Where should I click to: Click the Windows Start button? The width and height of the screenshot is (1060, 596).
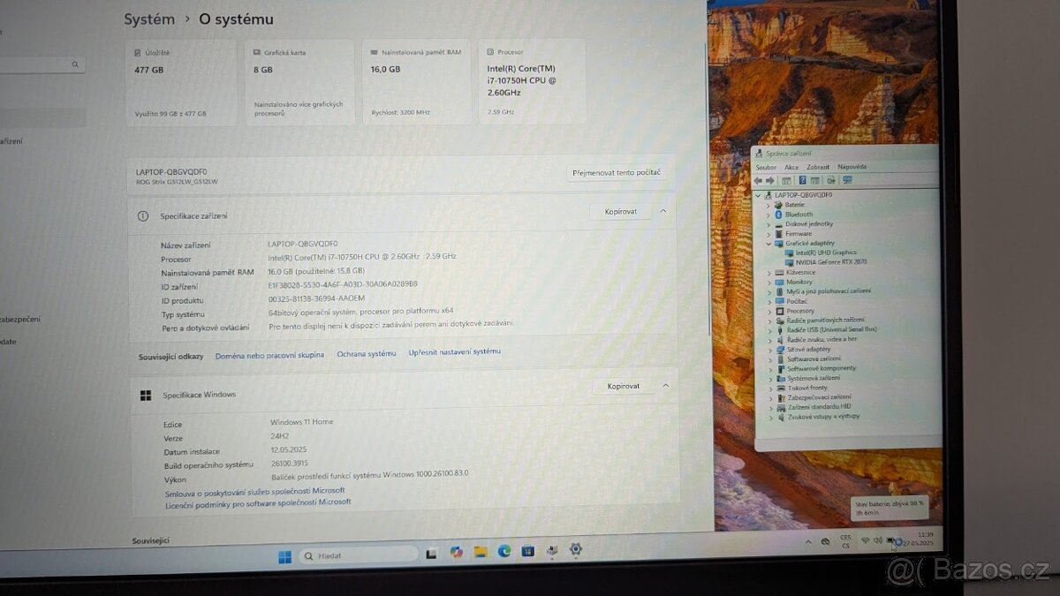click(x=284, y=556)
